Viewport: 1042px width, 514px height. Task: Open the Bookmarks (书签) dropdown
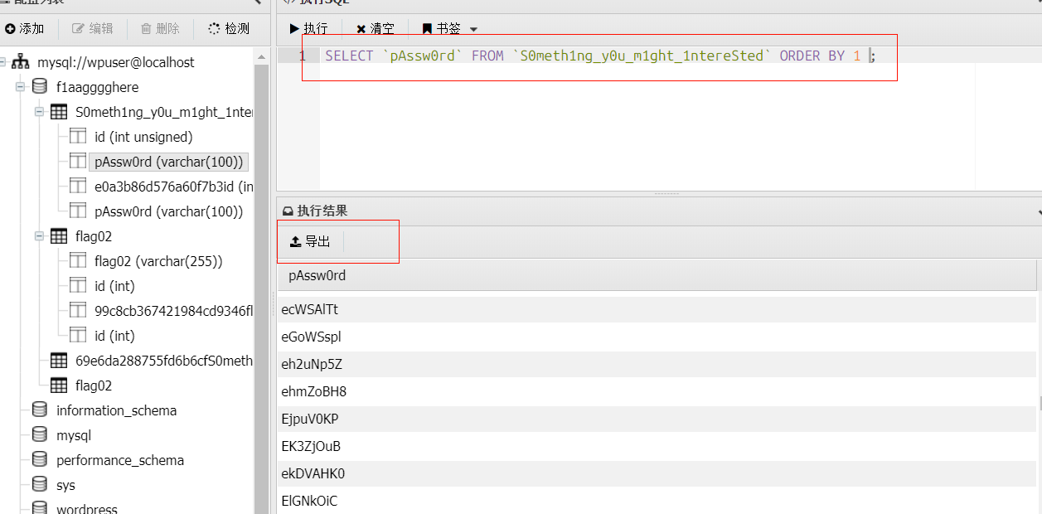pos(473,29)
